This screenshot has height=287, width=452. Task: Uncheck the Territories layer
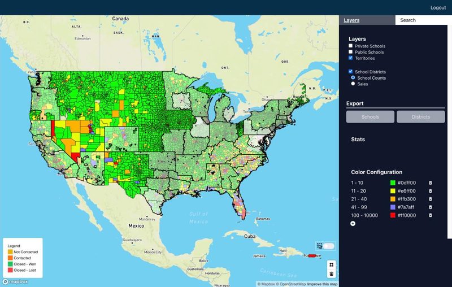[350, 58]
